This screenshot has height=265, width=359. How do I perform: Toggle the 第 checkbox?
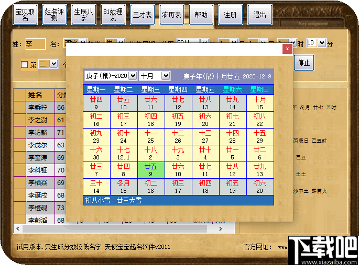pyautogui.click(x=25, y=65)
